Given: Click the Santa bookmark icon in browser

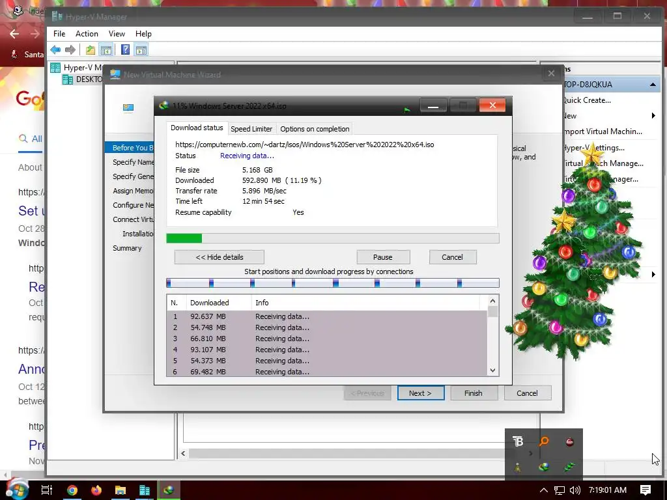Looking at the screenshot, I should (x=14, y=54).
